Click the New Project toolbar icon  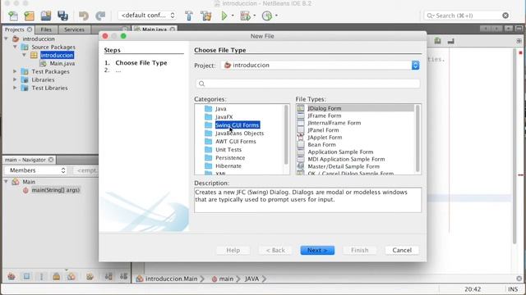tap(30, 16)
